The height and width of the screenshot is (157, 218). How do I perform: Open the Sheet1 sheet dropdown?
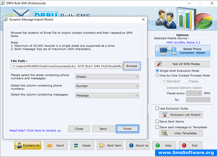107,77
